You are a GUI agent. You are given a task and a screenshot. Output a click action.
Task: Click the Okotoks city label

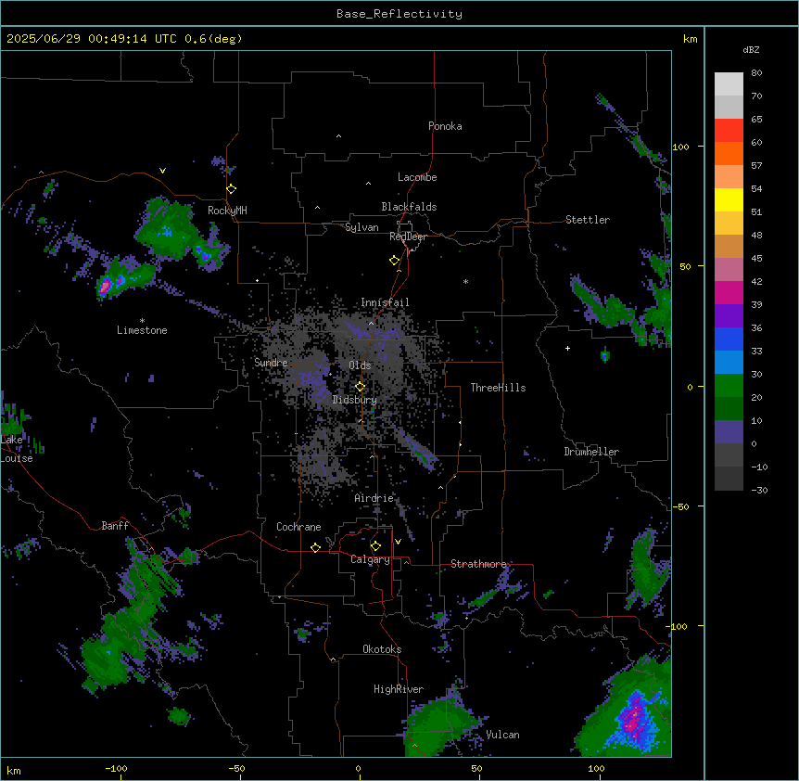[x=382, y=649]
